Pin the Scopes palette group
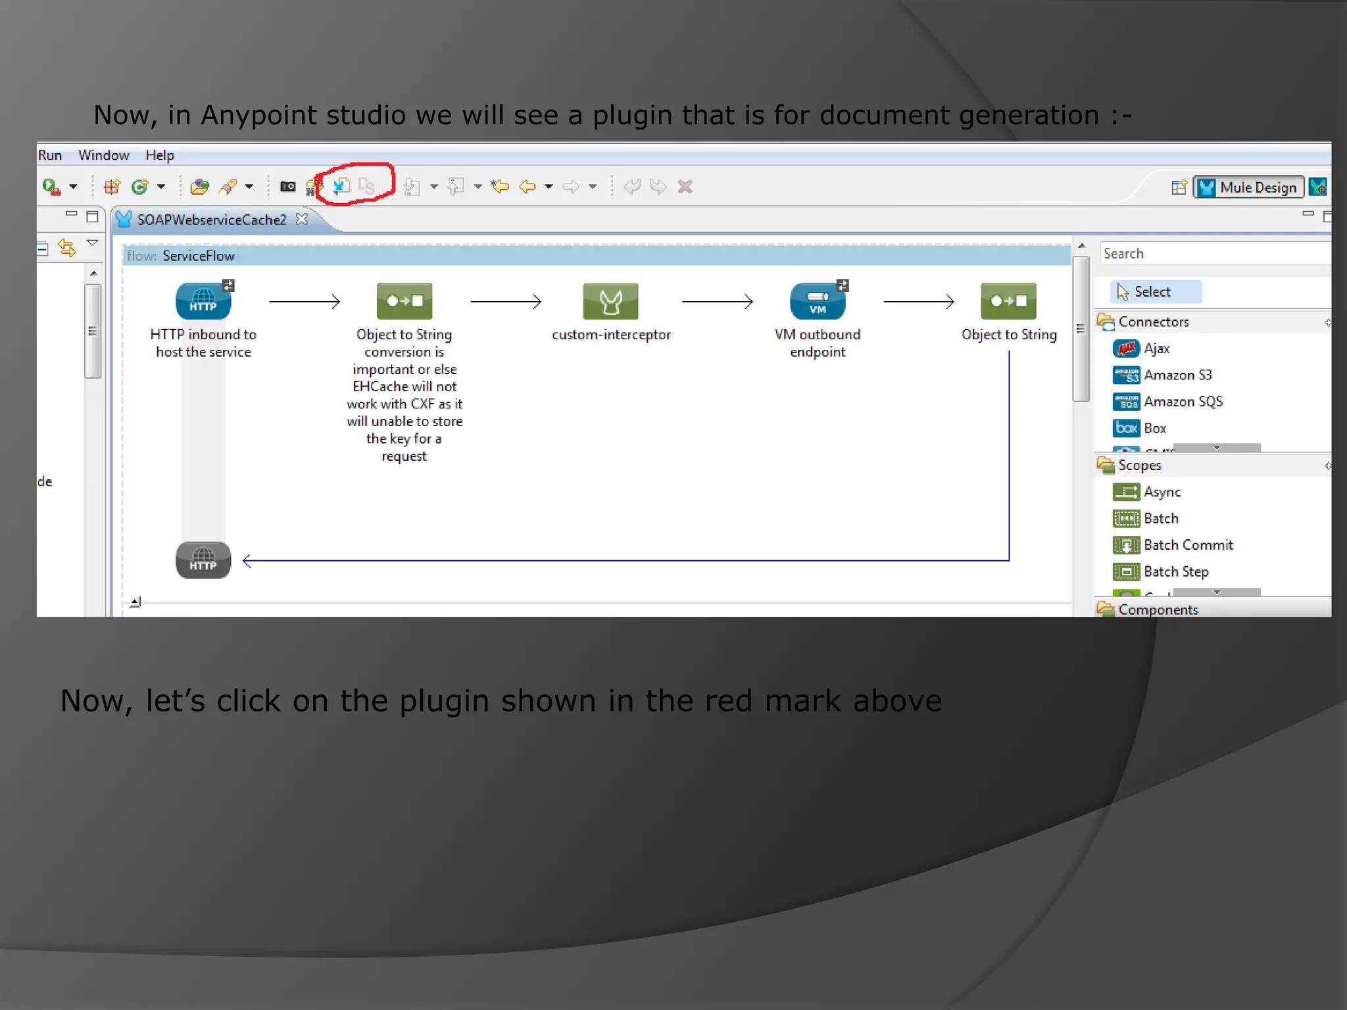The image size is (1347, 1010). [1327, 466]
